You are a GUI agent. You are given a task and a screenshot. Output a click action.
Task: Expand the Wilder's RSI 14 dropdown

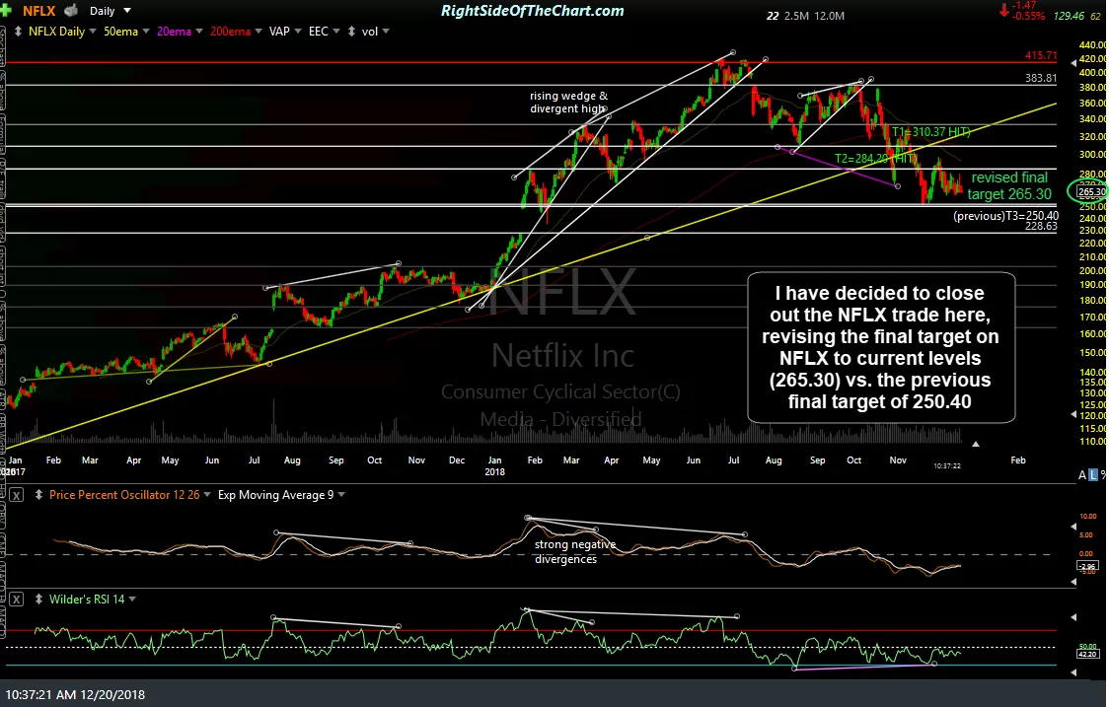(x=132, y=599)
